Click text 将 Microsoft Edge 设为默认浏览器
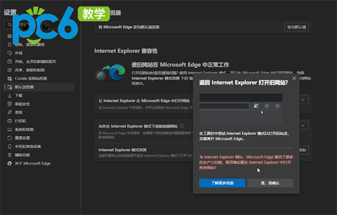Screen dimensions: 337x215 point(129,27)
